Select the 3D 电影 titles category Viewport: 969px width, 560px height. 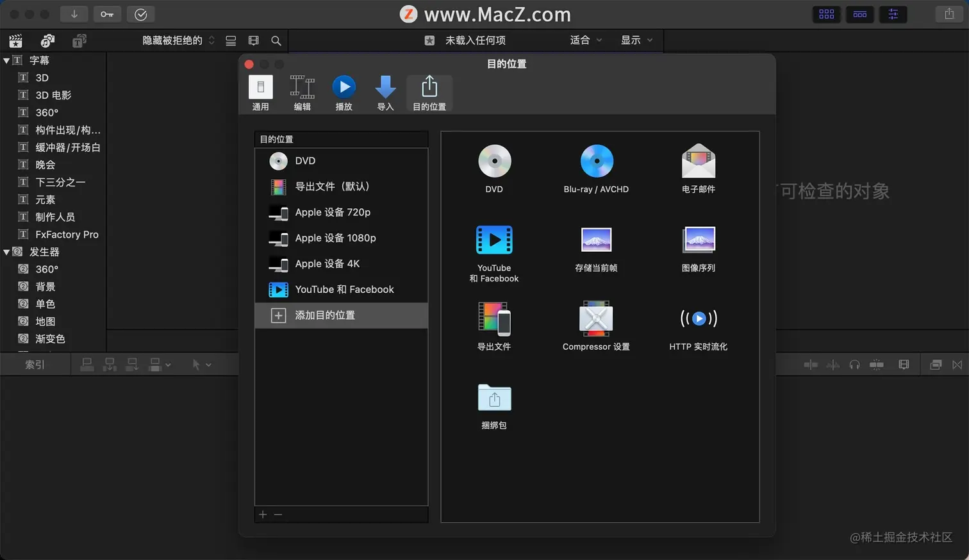tap(53, 95)
